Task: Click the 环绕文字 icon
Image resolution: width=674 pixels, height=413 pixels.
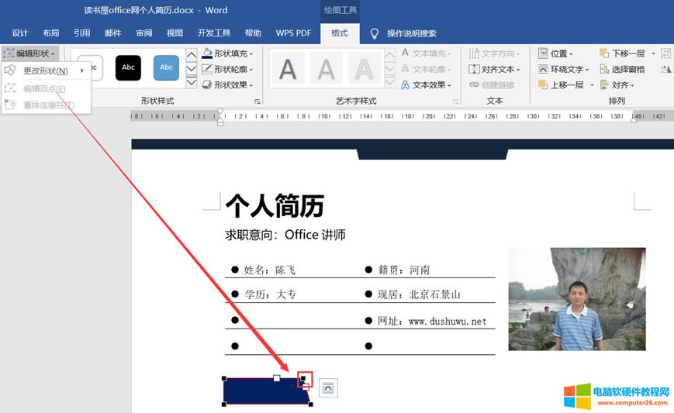Action: click(x=543, y=69)
